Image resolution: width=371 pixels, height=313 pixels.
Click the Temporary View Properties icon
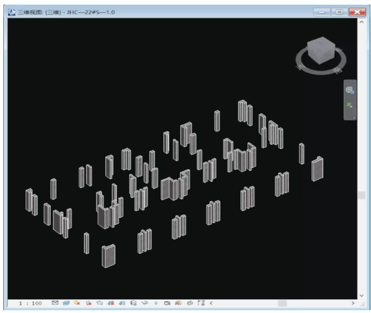tap(167, 303)
